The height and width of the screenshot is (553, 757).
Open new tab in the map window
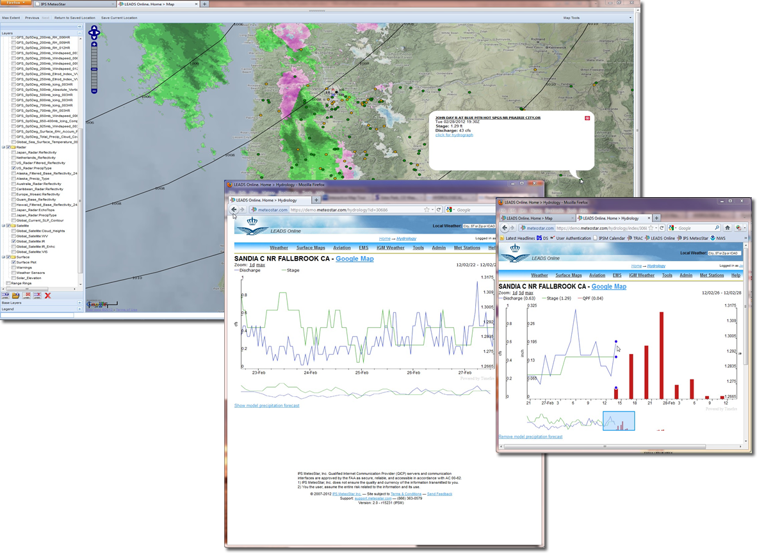coord(205,4)
